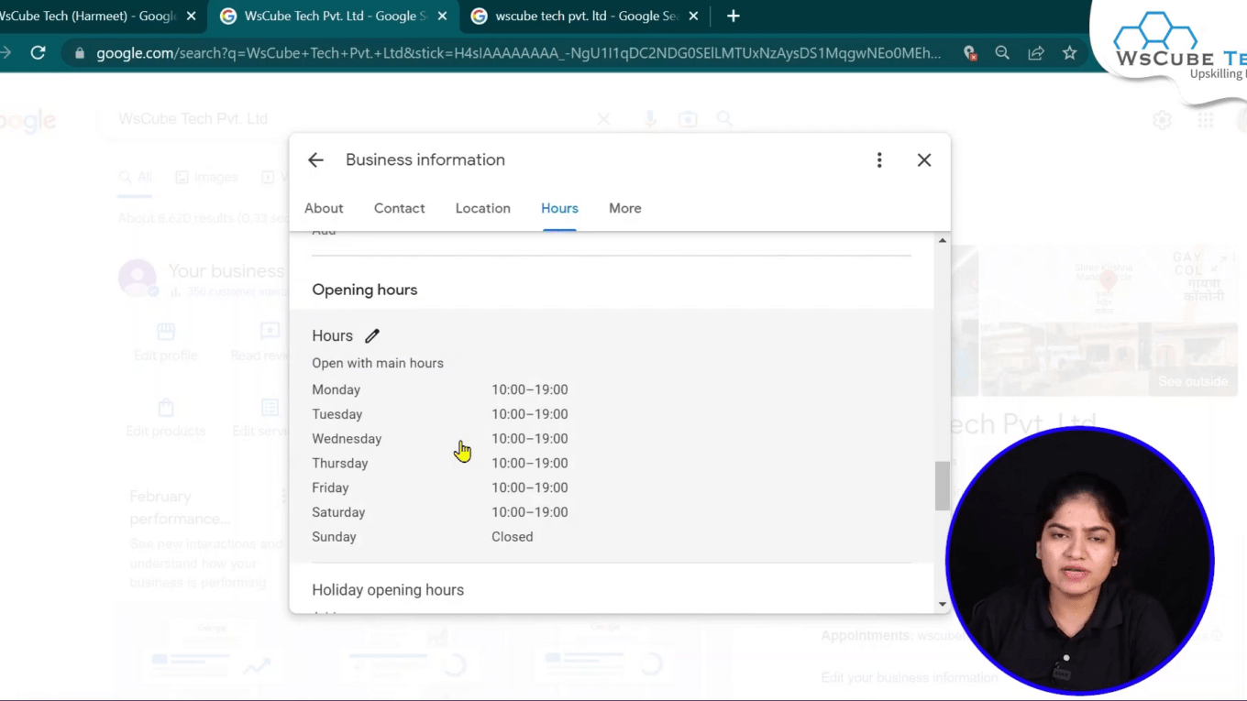Click Edit profile in background page
Viewport: 1247px width, 701px height.
click(x=165, y=342)
